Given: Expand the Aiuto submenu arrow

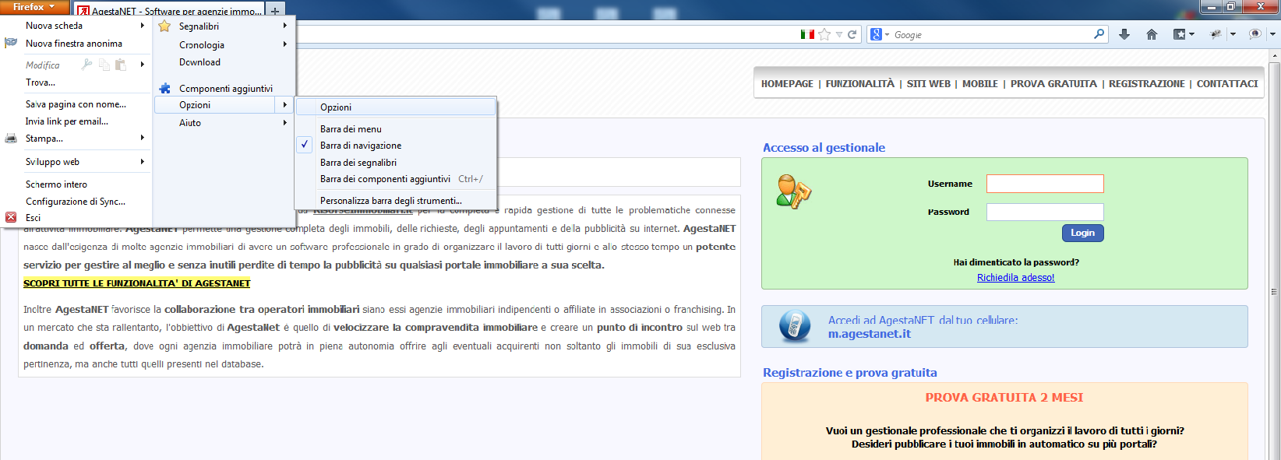Looking at the screenshot, I should tap(285, 122).
